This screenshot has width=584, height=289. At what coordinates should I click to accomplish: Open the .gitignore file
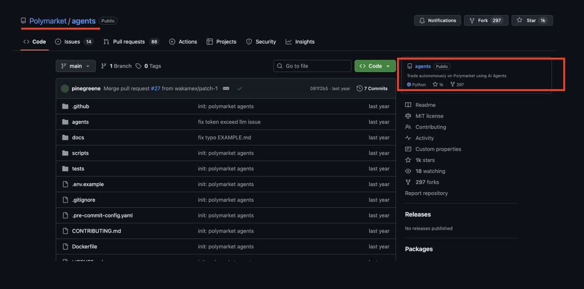(84, 200)
